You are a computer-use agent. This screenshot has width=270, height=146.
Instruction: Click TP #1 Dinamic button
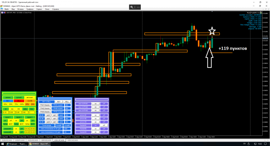(x=45, y=105)
